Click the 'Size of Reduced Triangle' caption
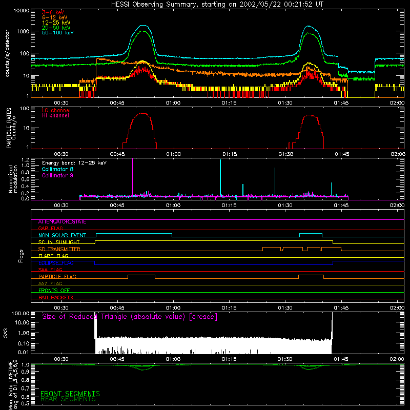The height and width of the screenshot is (410, 410). point(130,317)
